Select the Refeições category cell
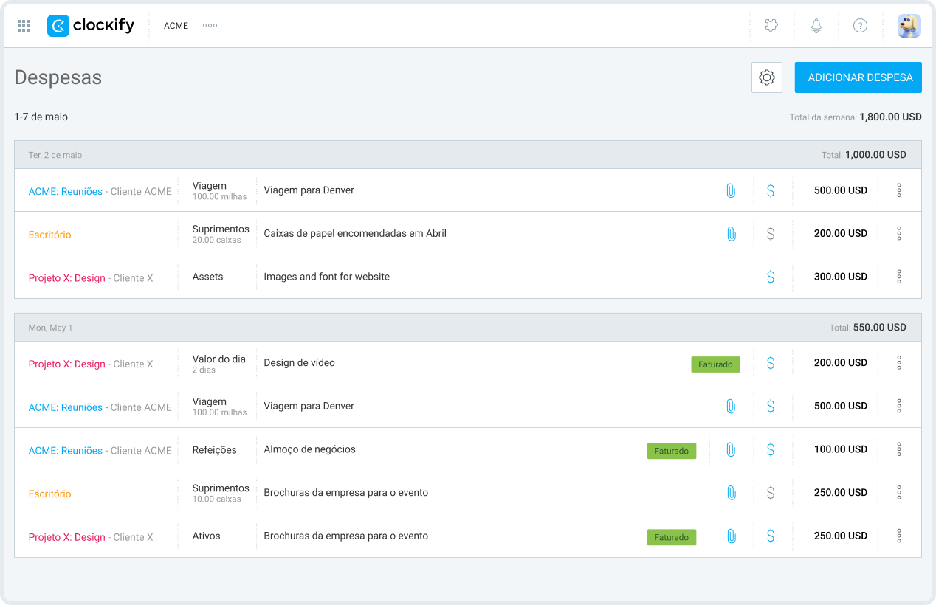The height and width of the screenshot is (605, 936). click(214, 450)
